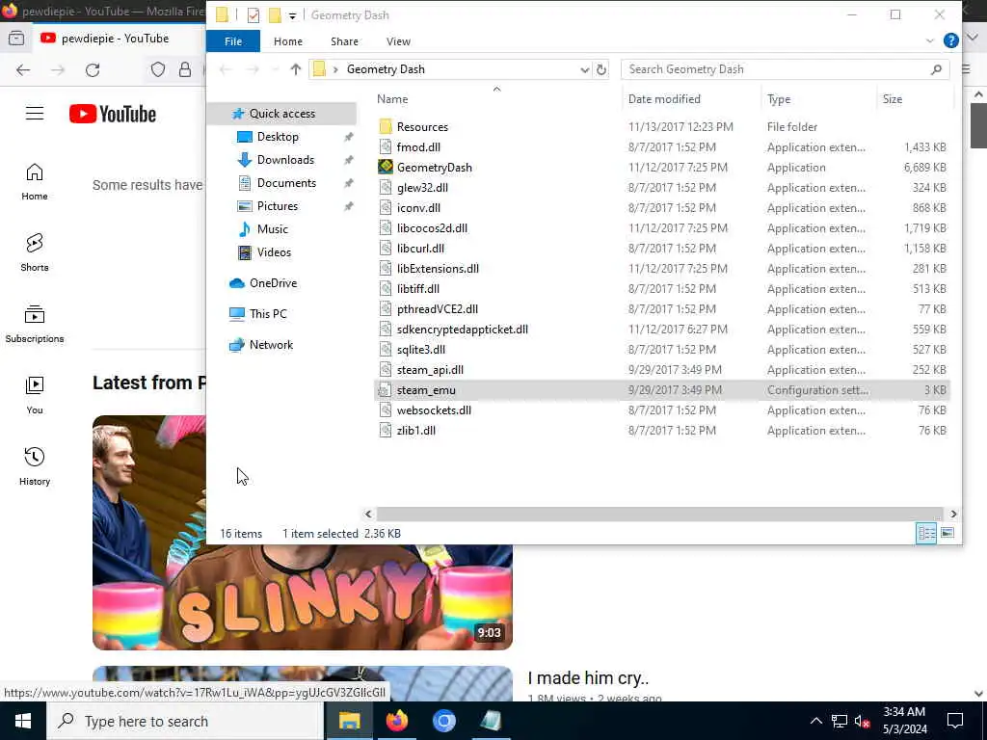Open the You section in YouTube sidebar

tap(35, 395)
